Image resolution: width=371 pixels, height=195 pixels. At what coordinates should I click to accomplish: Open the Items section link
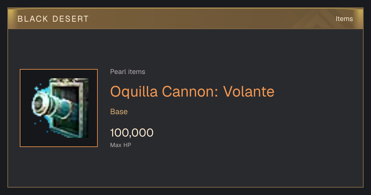pyautogui.click(x=344, y=19)
